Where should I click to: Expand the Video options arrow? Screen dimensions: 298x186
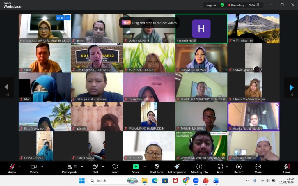pyautogui.click(x=42, y=167)
